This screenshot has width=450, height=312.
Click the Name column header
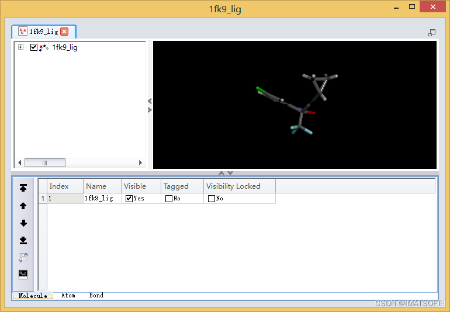tap(102, 186)
